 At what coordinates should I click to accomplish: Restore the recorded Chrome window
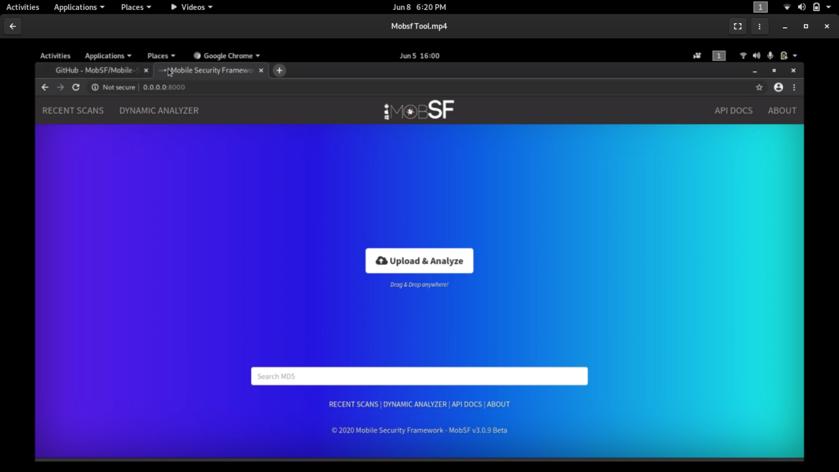pyautogui.click(x=774, y=71)
